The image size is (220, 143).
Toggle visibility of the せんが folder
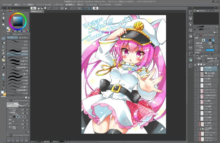(x=195, y=129)
